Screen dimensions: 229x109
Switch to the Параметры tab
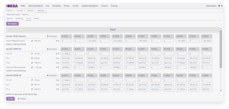point(19,19)
